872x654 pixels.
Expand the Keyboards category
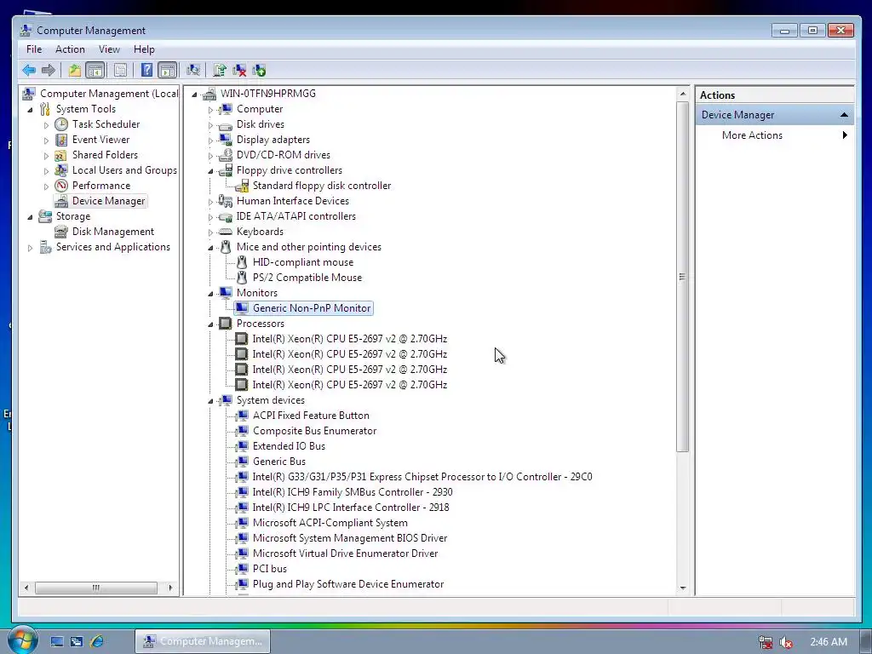click(210, 232)
